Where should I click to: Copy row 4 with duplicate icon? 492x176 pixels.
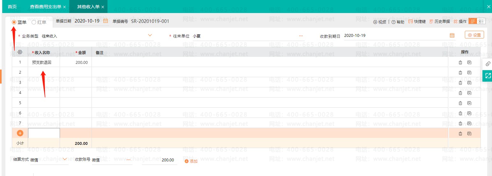click(x=469, y=93)
